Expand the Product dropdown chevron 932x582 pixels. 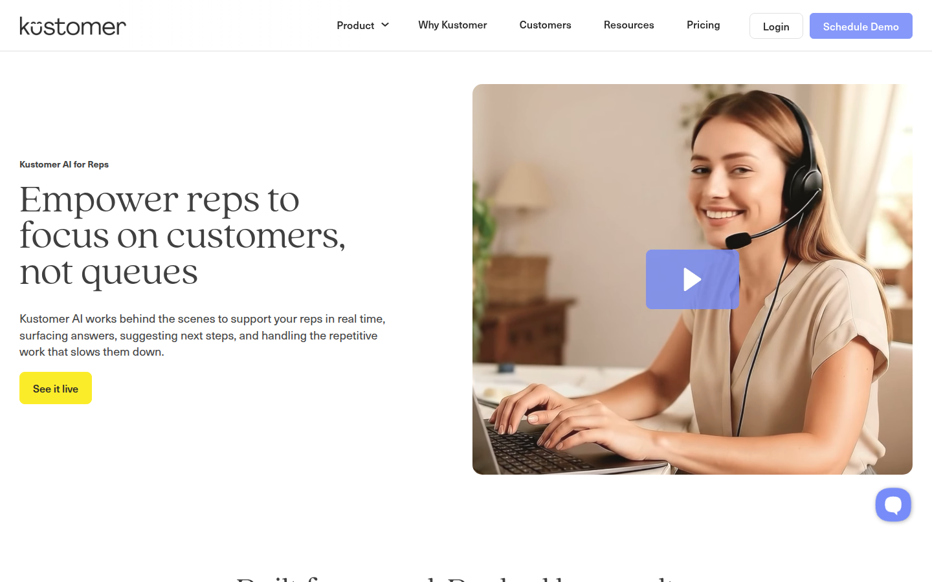tap(385, 25)
